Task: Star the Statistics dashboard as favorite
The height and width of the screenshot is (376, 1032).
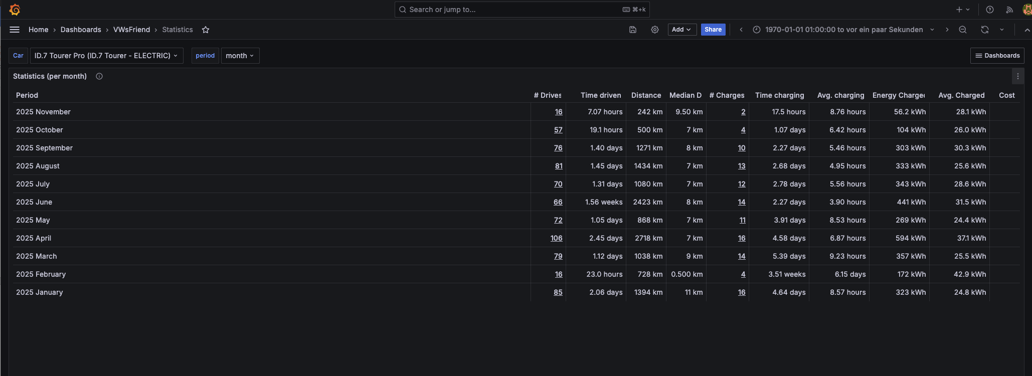Action: click(206, 30)
